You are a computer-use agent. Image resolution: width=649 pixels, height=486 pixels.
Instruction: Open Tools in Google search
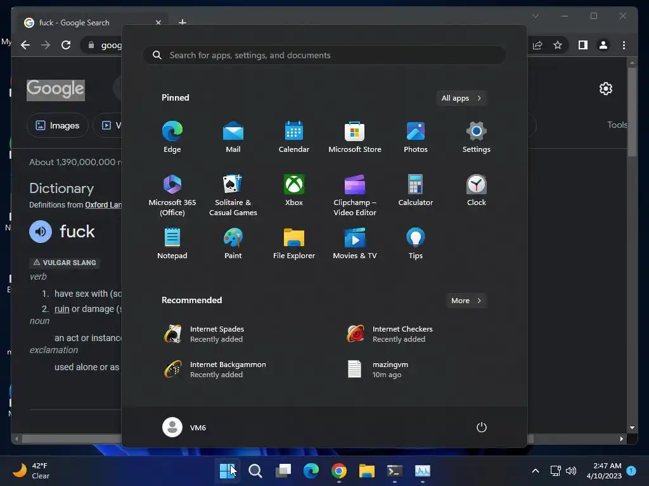click(x=617, y=125)
